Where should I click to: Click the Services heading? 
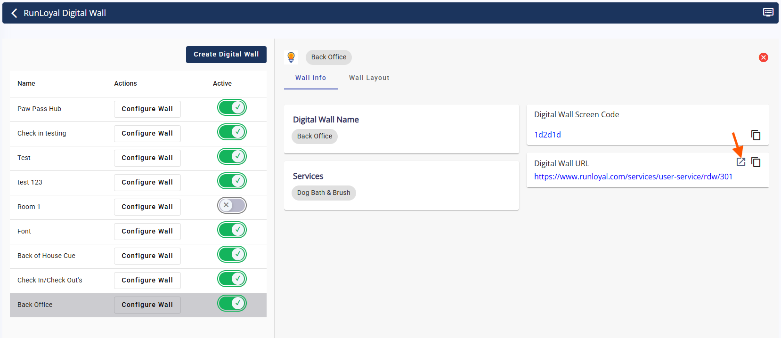click(x=308, y=176)
